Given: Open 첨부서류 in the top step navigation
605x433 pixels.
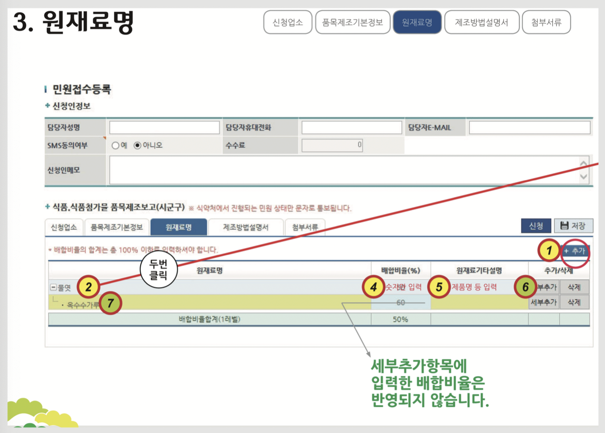Looking at the screenshot, I should pos(546,22).
